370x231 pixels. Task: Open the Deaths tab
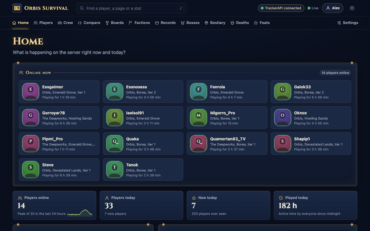240,23
